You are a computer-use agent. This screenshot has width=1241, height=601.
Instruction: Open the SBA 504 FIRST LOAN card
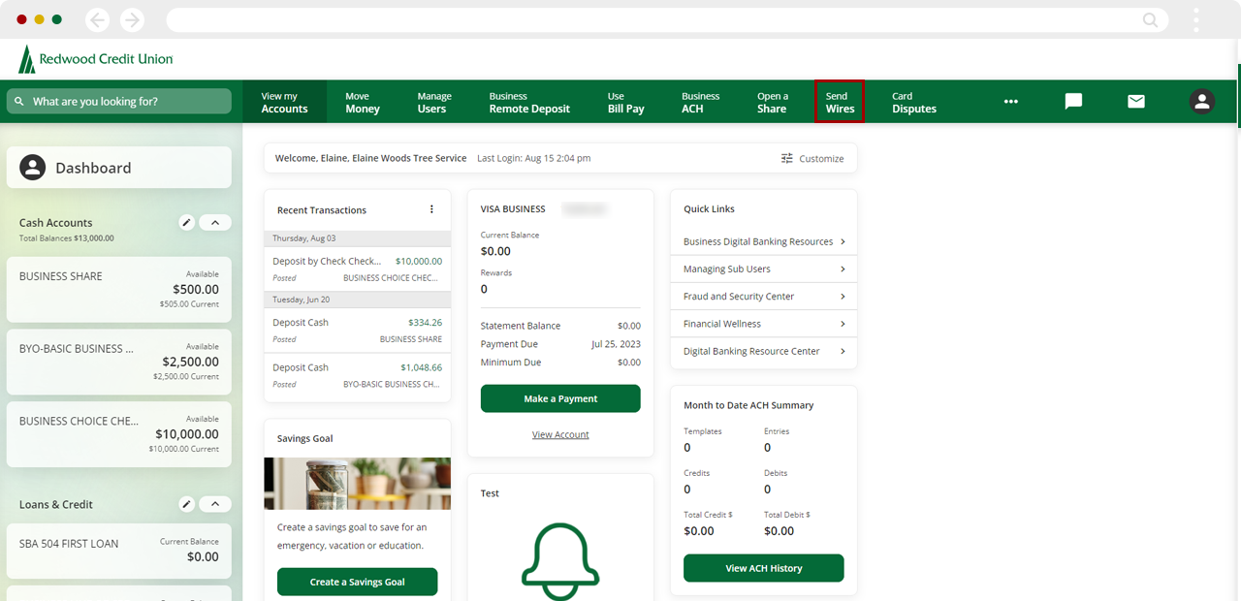(119, 551)
